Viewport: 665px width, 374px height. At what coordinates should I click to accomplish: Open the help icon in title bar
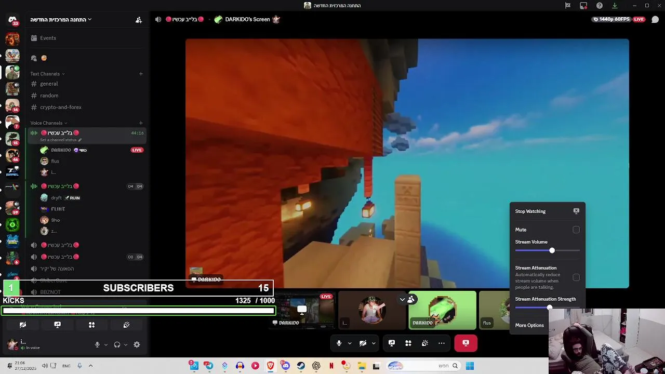click(x=600, y=6)
